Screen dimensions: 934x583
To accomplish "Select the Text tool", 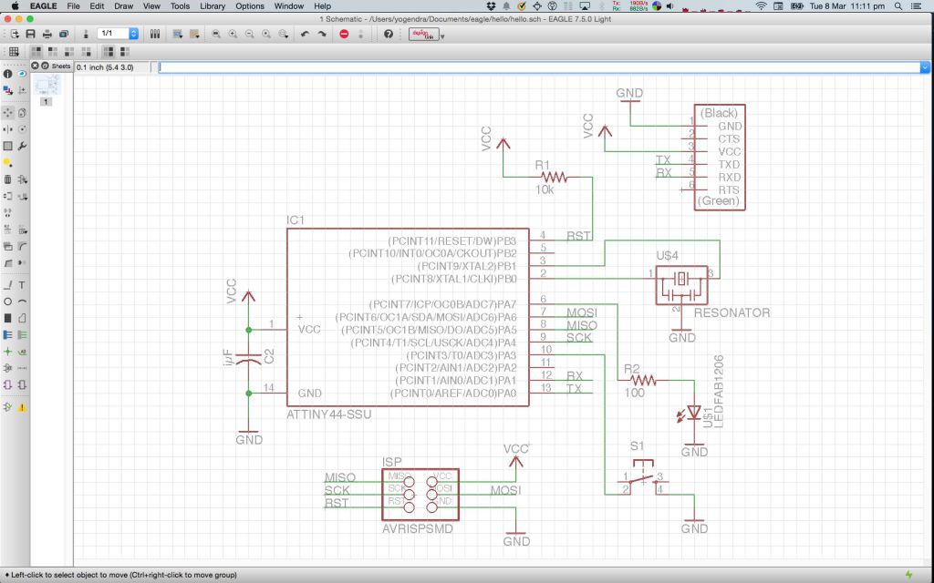I will [22, 285].
